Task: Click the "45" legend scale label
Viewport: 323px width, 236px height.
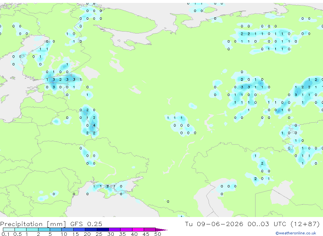Action: tap(146, 234)
